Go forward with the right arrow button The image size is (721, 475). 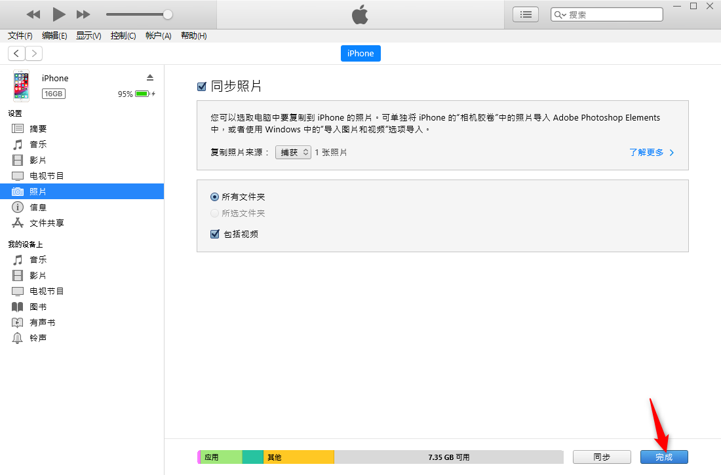point(34,53)
